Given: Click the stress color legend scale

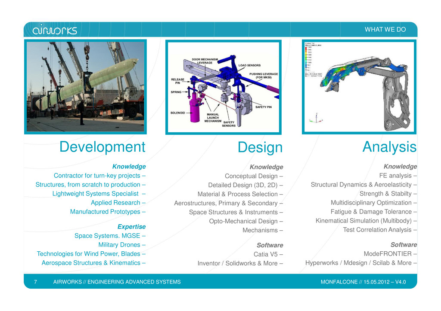Looking at the screenshot, I should pos(308,58).
